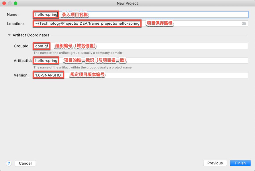This screenshot has width=255, height=171.
Task: Click the GroupId: label
Action: 21,46
